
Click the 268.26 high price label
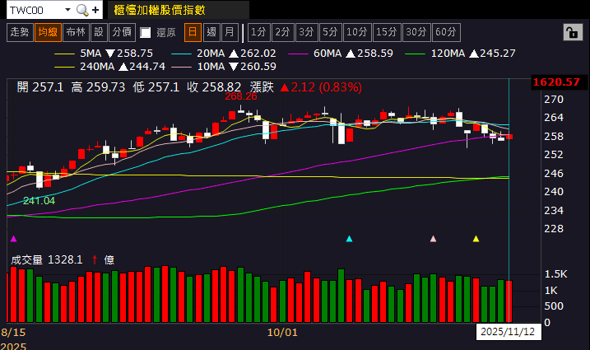241,96
